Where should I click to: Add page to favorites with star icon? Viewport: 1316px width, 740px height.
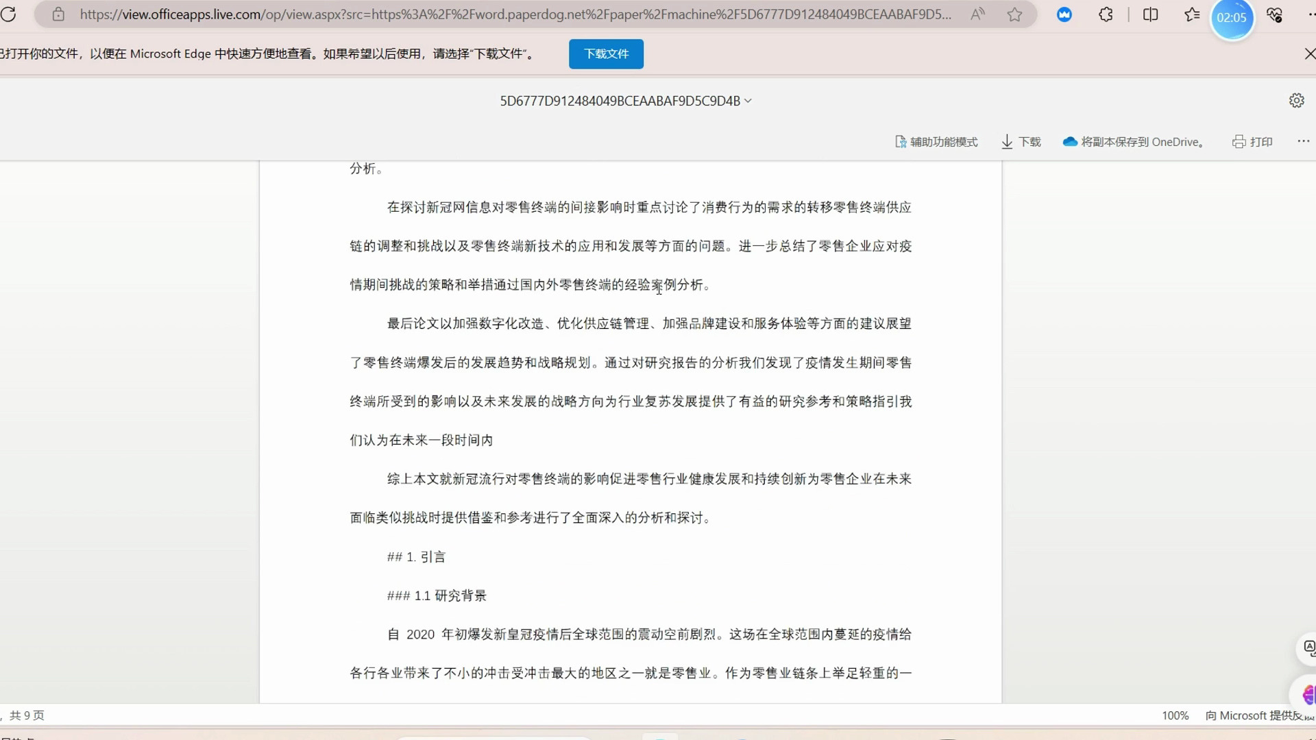point(1015,14)
